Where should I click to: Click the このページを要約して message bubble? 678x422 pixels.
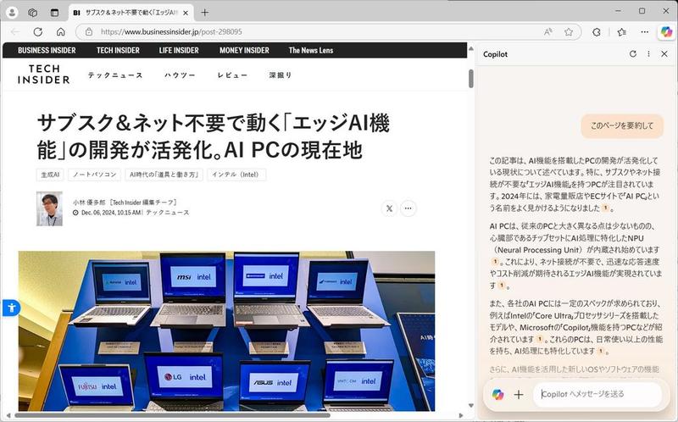click(x=622, y=125)
